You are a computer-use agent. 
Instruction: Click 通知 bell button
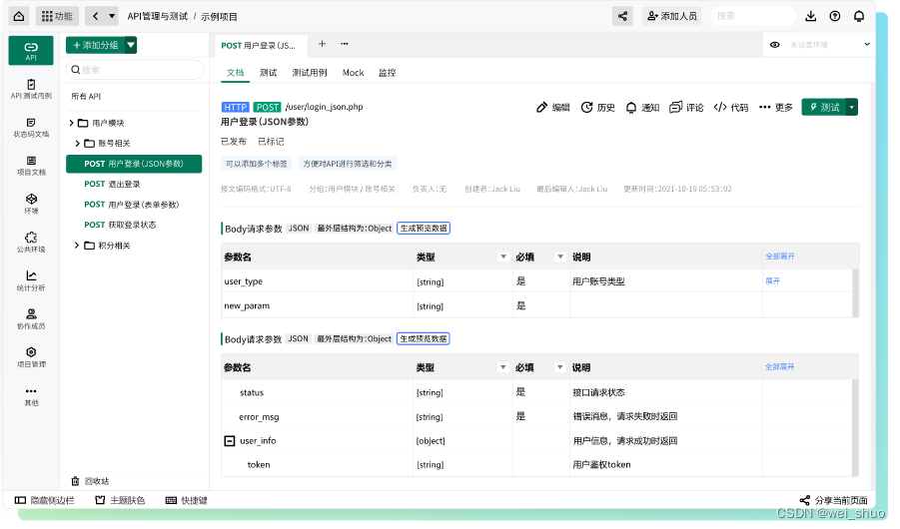tap(642, 107)
